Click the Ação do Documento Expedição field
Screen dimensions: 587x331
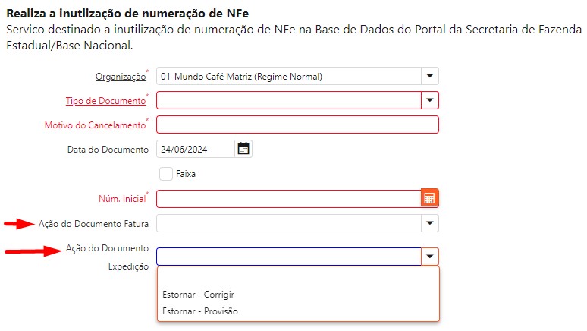(x=288, y=257)
